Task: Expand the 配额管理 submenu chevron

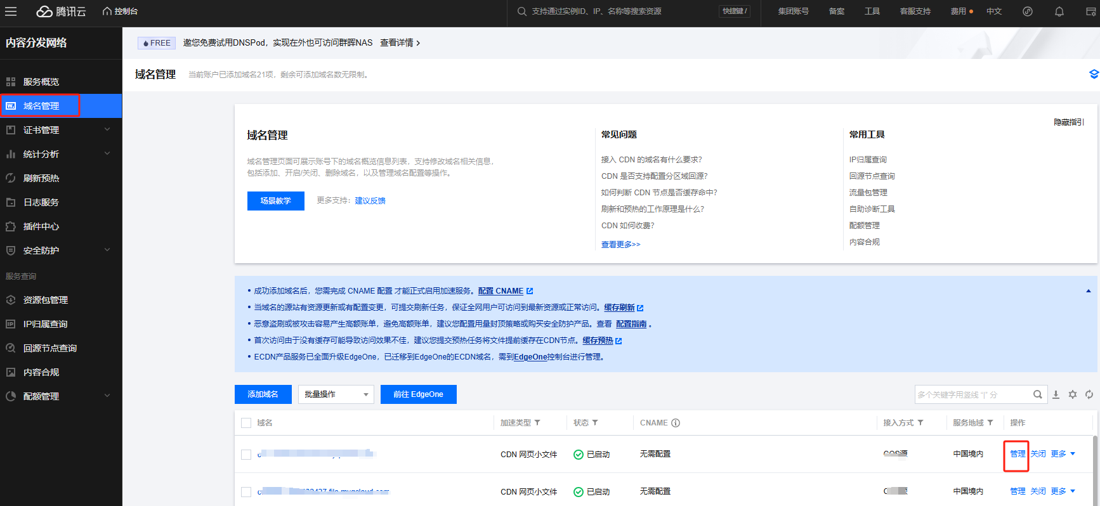Action: tap(107, 396)
